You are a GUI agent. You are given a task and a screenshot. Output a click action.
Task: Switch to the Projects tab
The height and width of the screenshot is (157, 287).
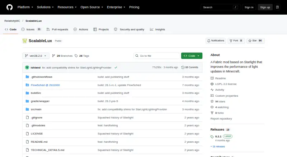click(x=101, y=29)
